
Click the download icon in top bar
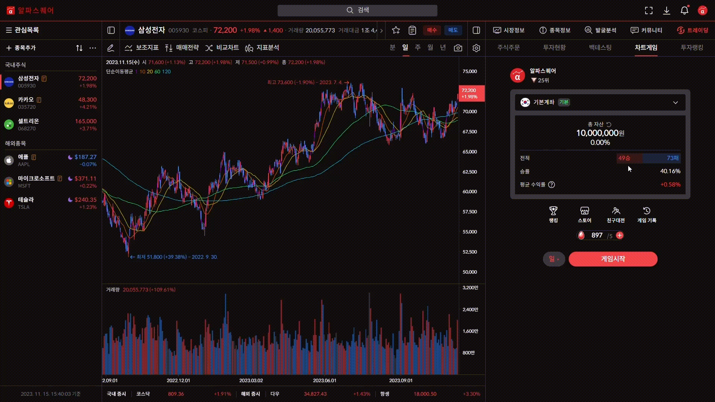[667, 10]
